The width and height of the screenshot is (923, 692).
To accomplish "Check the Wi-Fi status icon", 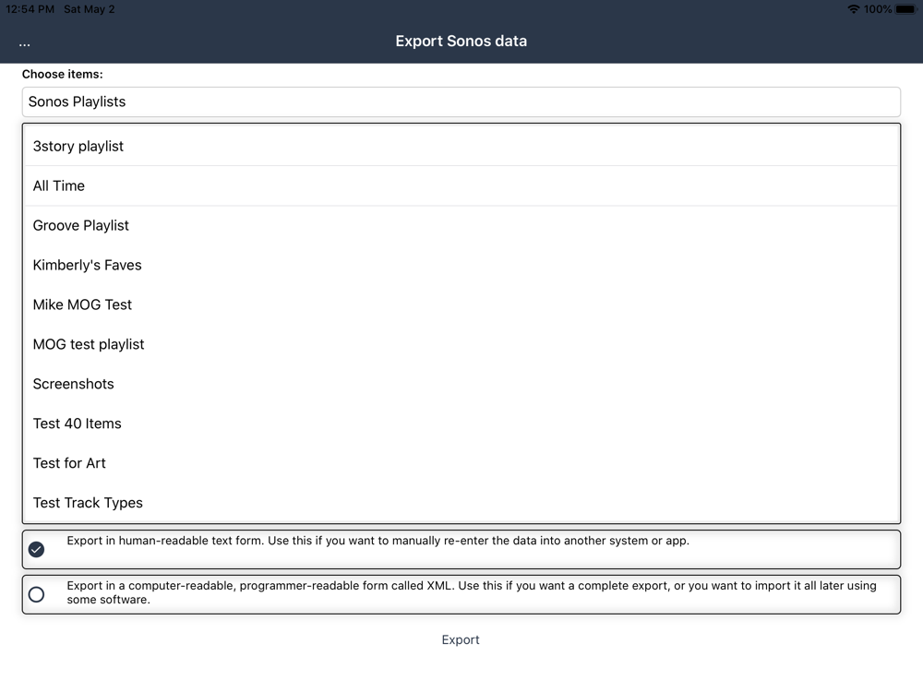I will [x=854, y=9].
